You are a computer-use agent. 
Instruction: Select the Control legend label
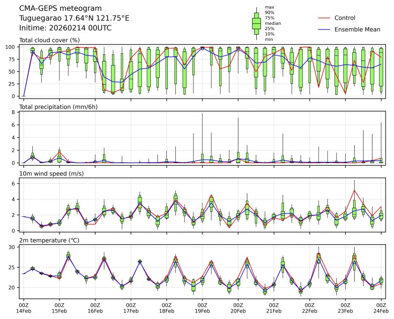coord(344,18)
